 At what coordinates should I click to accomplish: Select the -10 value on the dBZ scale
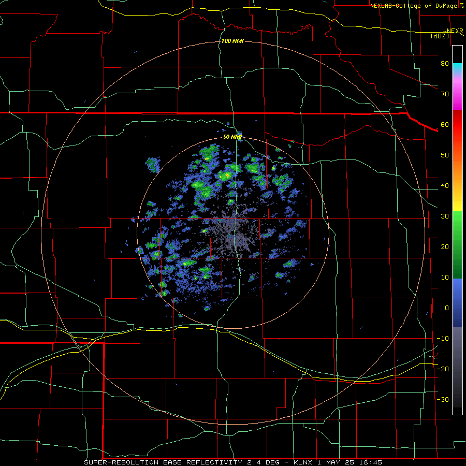click(x=443, y=339)
